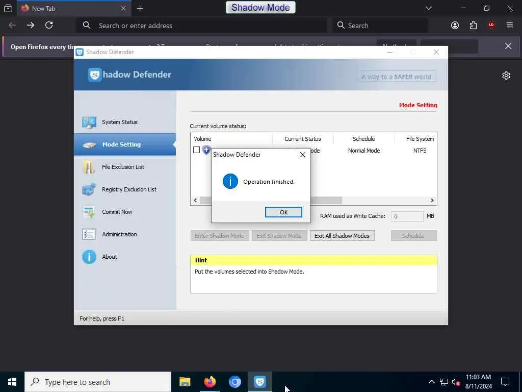Click the Firefox forward arrow

pyautogui.click(x=30, y=25)
